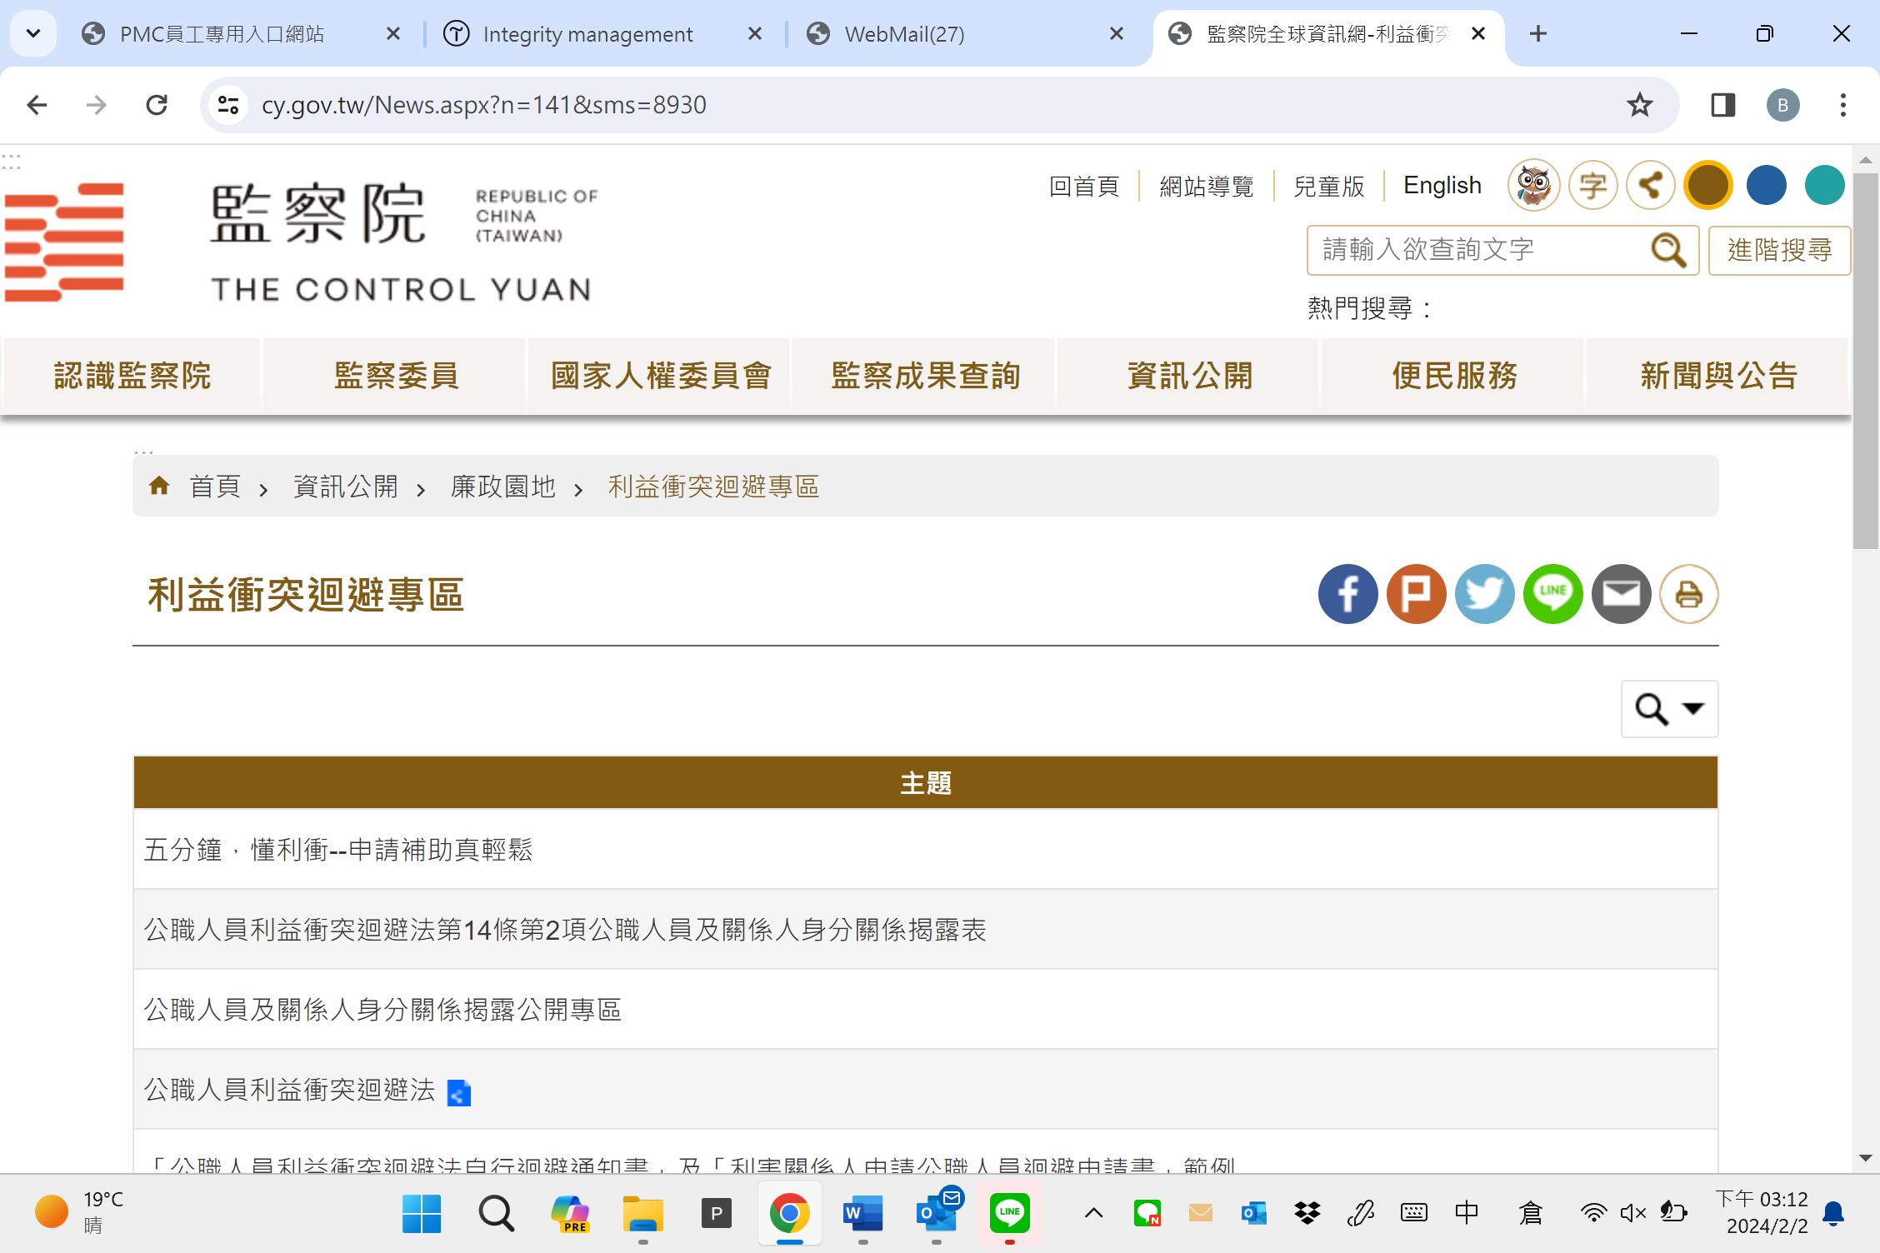The image size is (1880, 1253).
Task: Open font size 字 icon
Action: coord(1592,185)
